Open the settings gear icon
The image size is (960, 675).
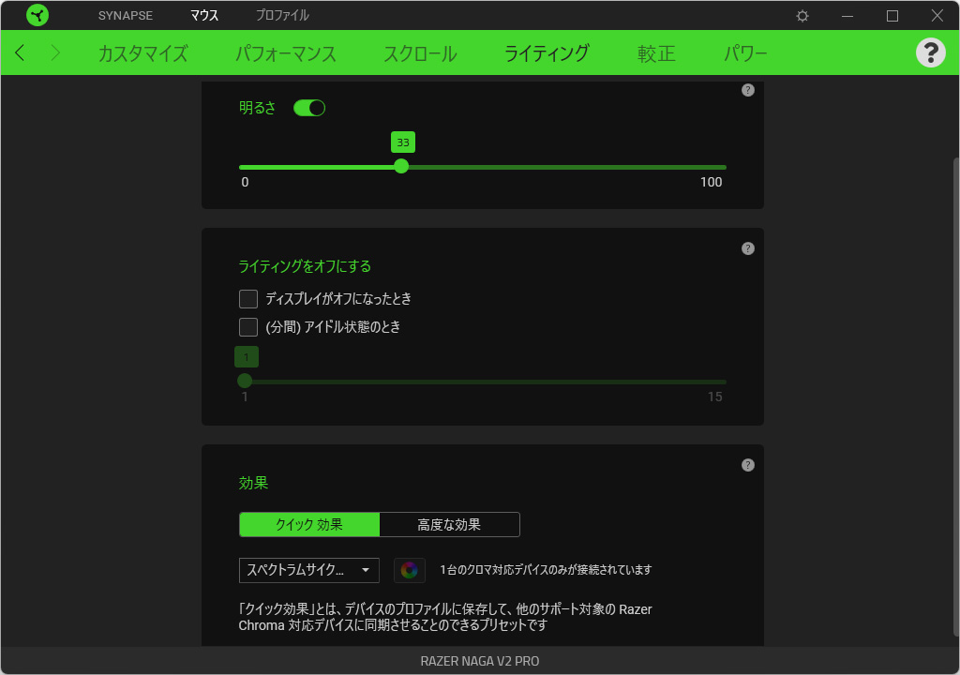pyautogui.click(x=802, y=16)
